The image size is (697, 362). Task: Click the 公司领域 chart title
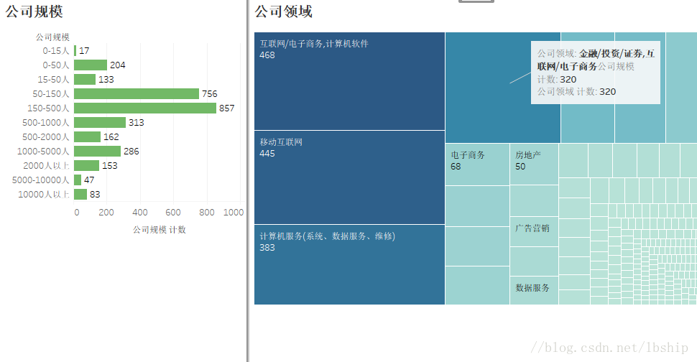(284, 11)
